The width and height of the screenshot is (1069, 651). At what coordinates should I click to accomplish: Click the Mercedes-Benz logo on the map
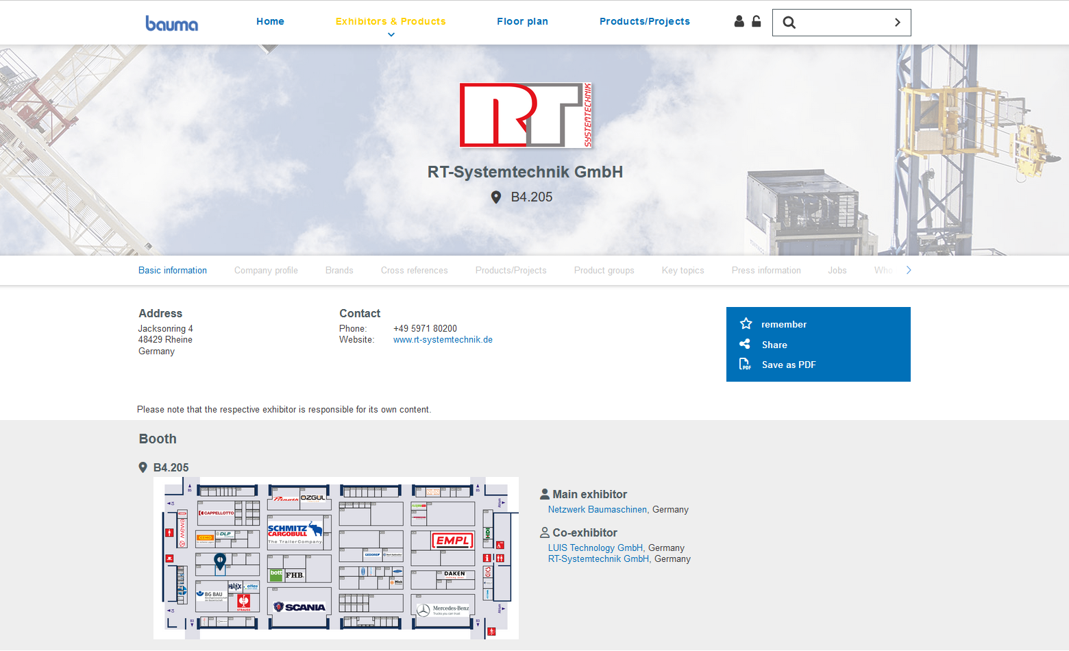(443, 609)
